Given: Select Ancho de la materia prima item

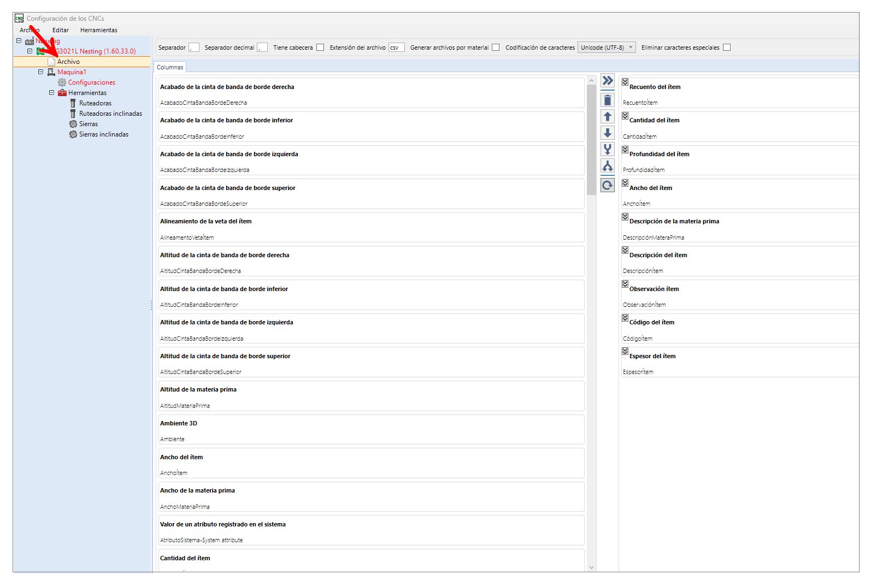Looking at the screenshot, I should click(x=371, y=497).
